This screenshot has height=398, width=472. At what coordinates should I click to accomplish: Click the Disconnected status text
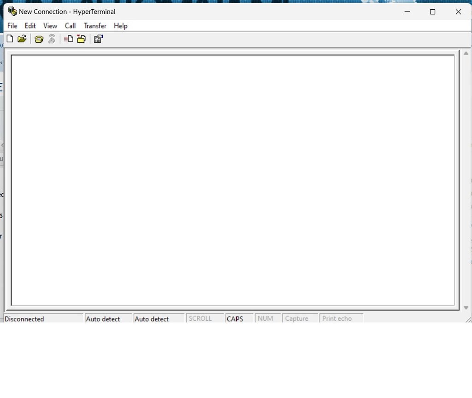coord(24,319)
